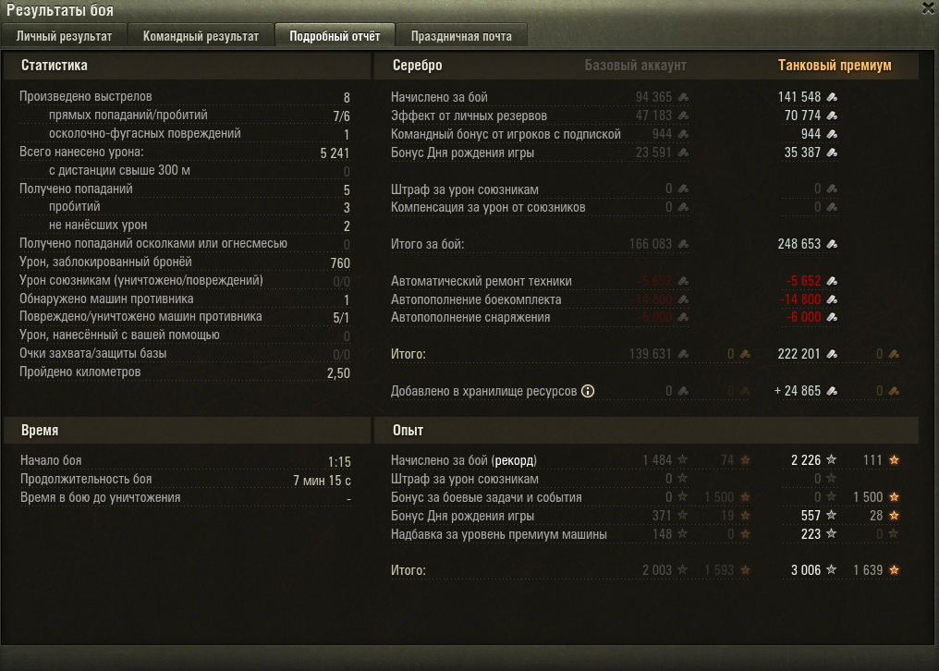This screenshot has height=671, width=939.
Task: Open the Личный результат tab
Action: click(64, 36)
